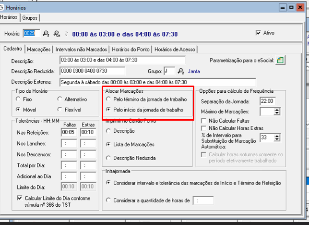Screen dimensions: 309x225
Task: Select Descrição Reduzida print option
Action: [108, 158]
